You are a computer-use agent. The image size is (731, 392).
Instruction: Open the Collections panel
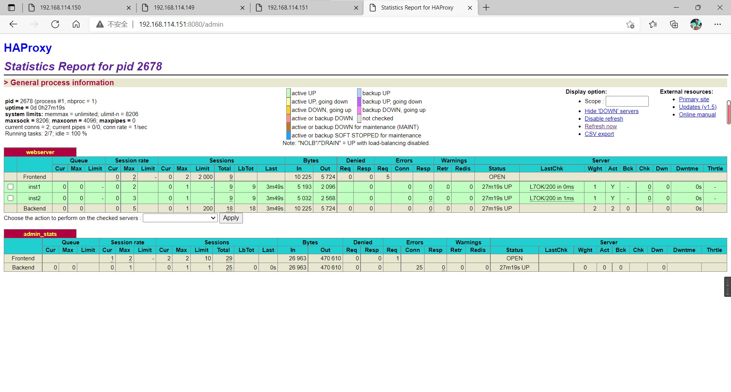674,24
